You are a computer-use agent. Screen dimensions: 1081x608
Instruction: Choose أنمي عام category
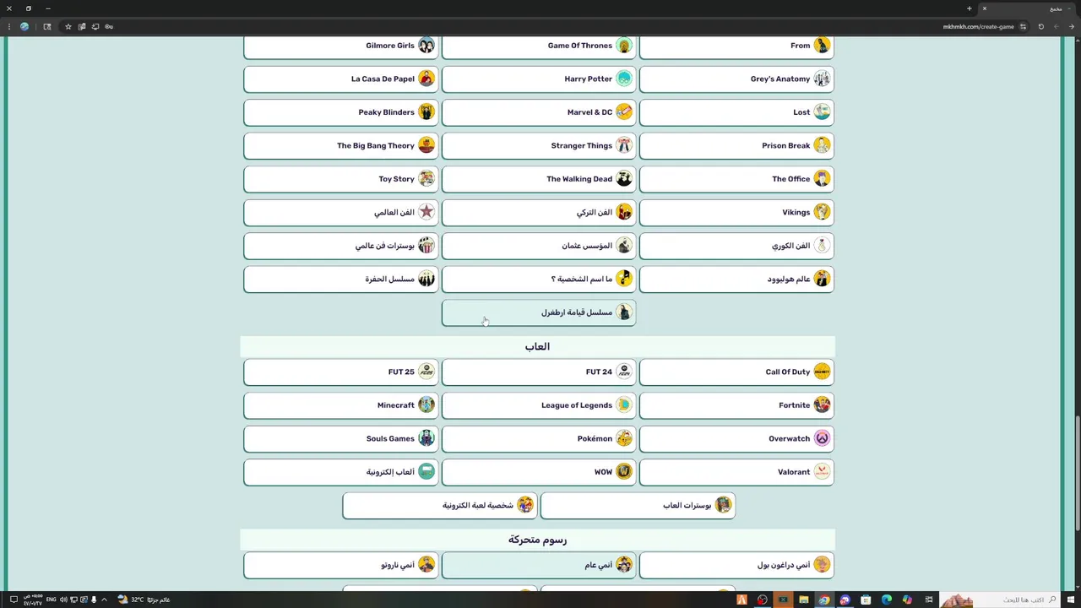coord(539,565)
